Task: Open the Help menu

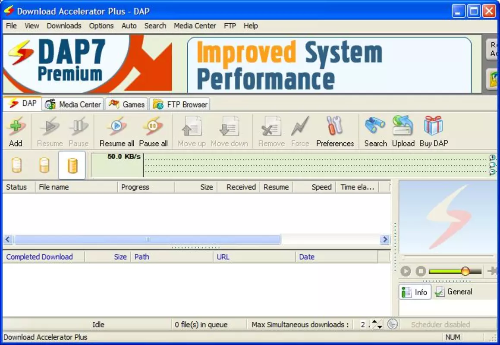Action: click(x=251, y=26)
